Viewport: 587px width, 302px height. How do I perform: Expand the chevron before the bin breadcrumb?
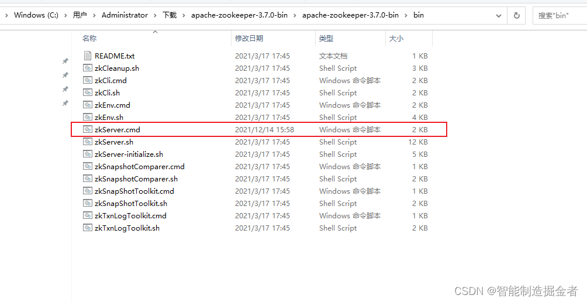tap(406, 15)
